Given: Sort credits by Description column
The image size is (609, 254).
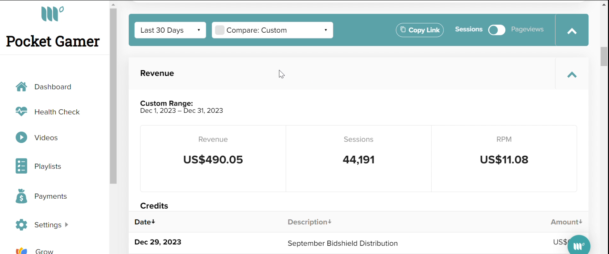Looking at the screenshot, I should [309, 222].
